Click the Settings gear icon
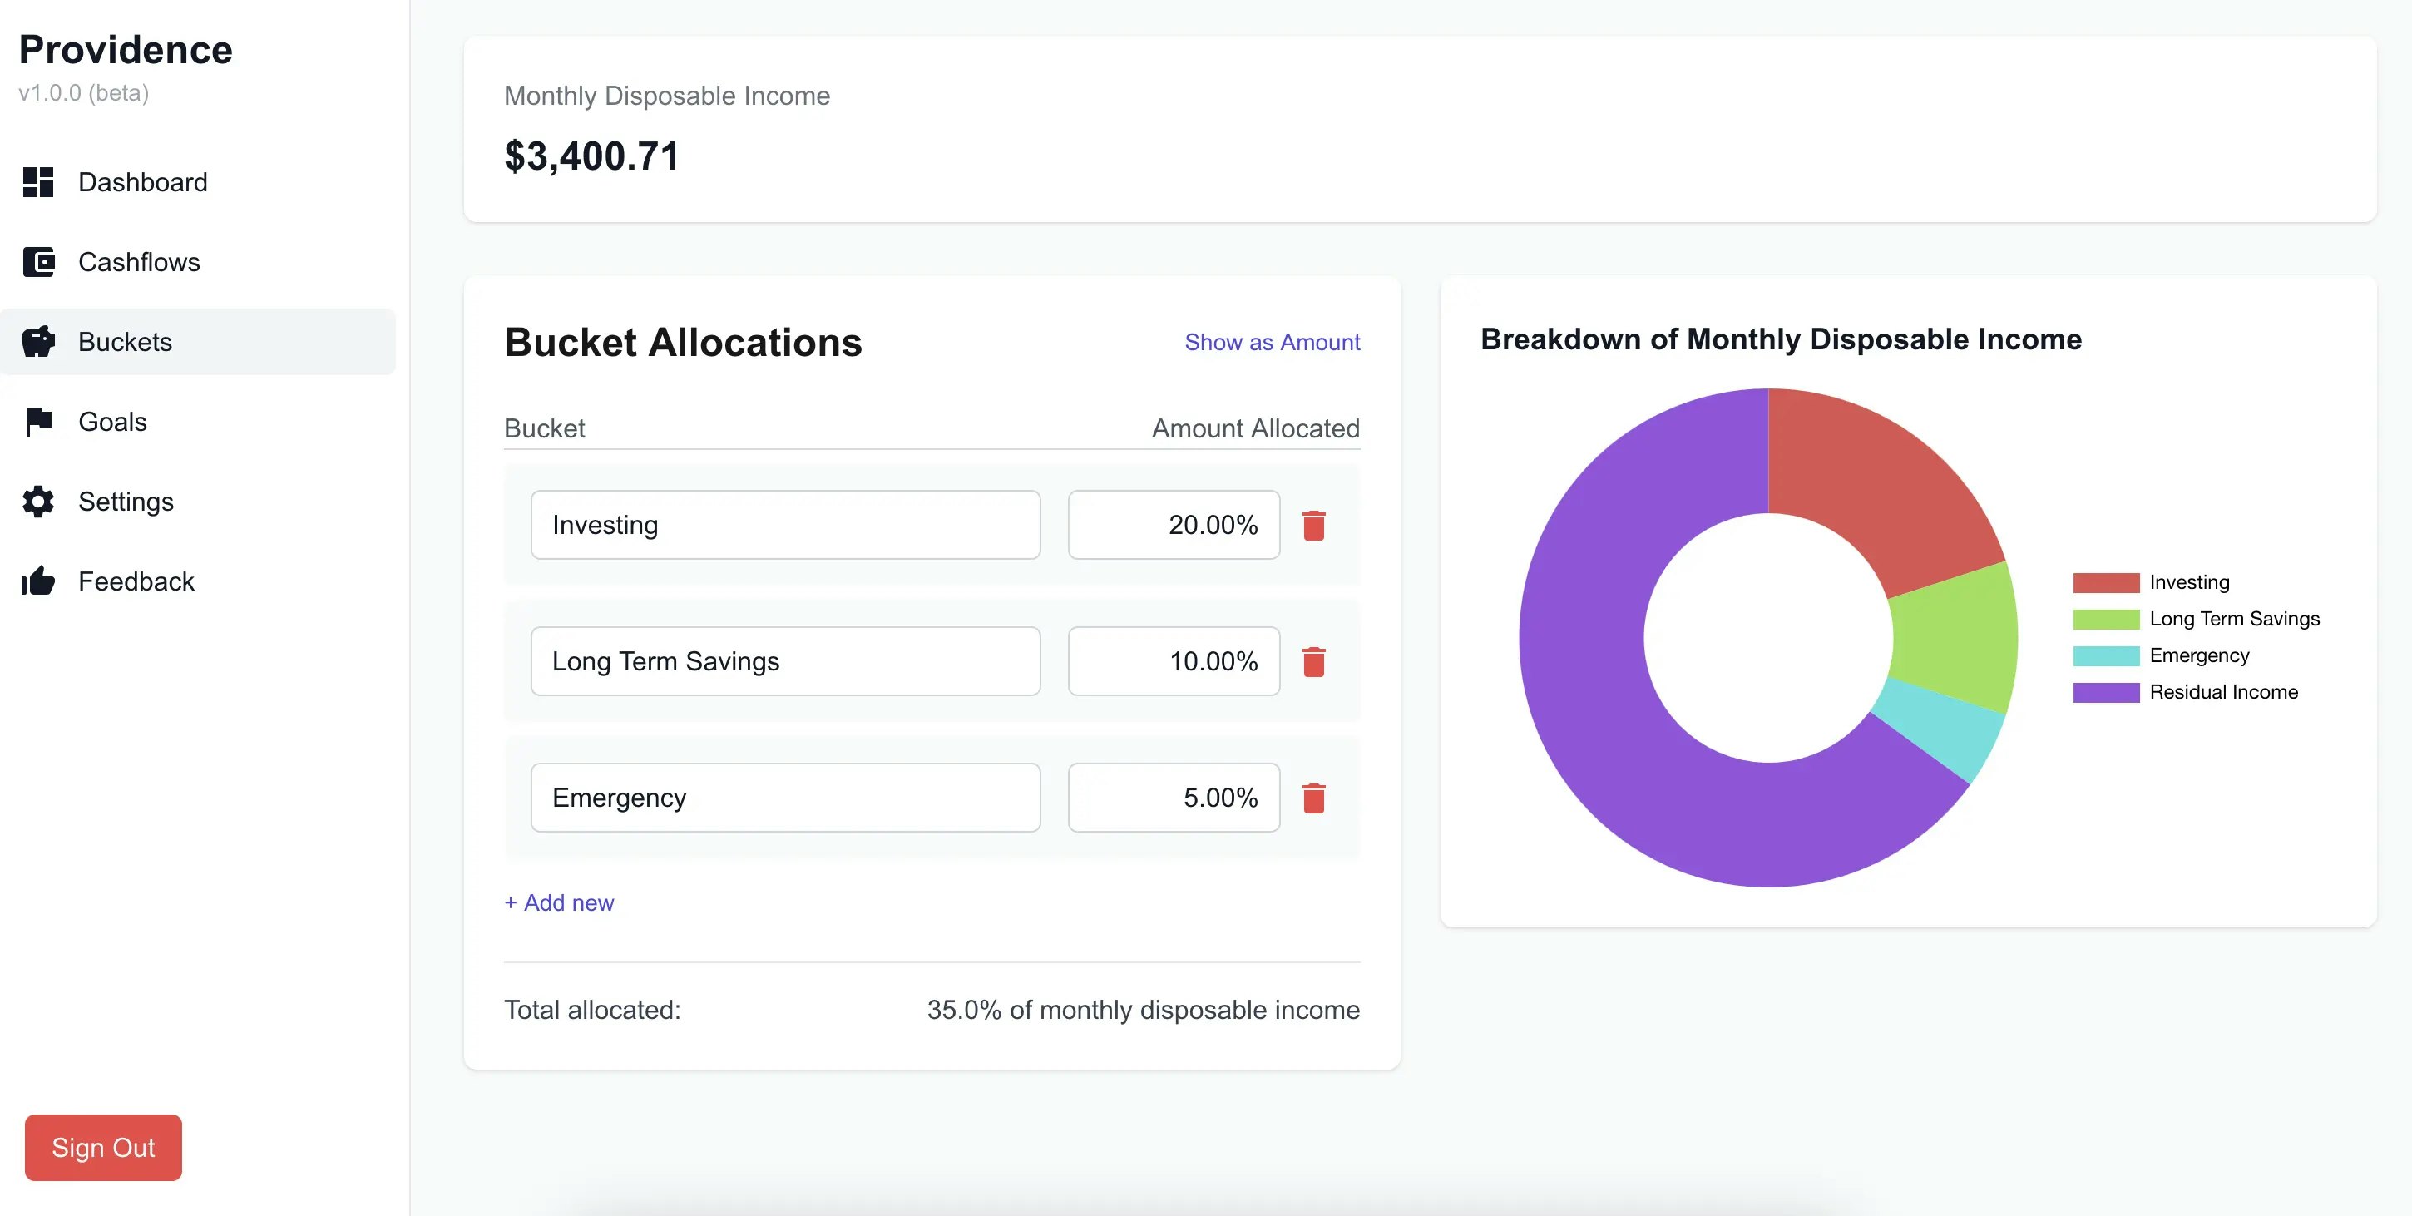 (x=38, y=502)
